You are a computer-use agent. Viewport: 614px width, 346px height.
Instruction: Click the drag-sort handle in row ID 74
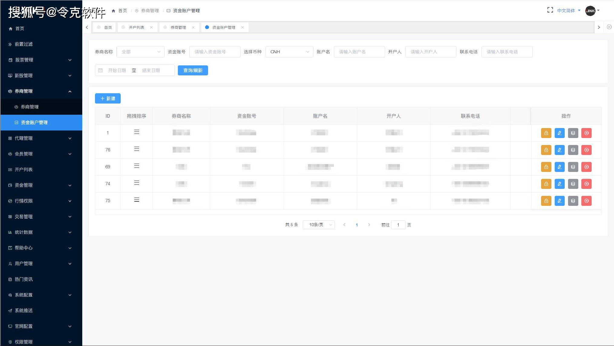tap(137, 183)
